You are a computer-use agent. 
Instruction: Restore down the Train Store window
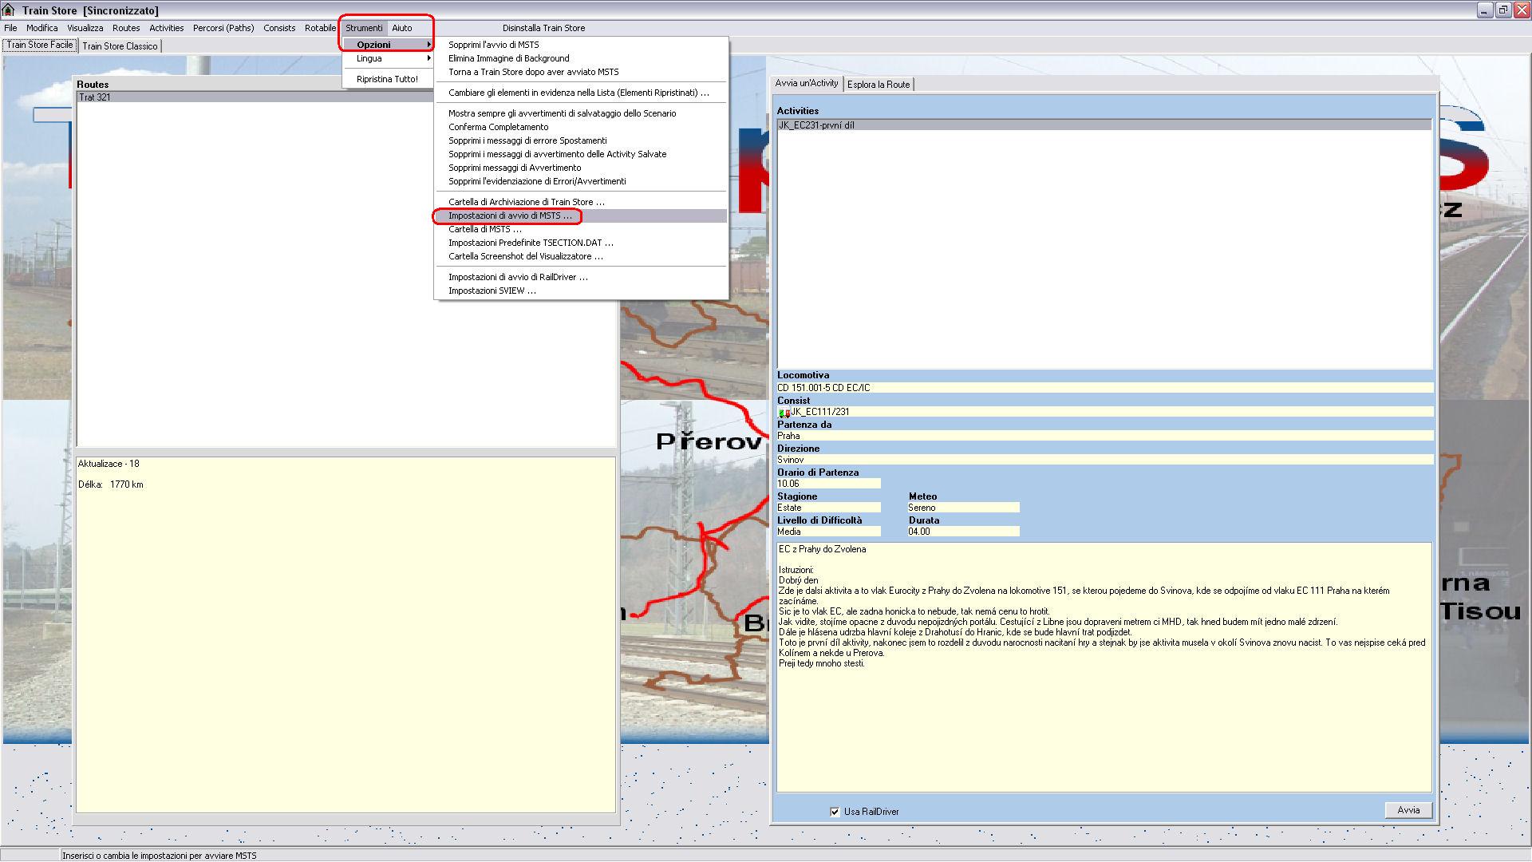tap(1502, 10)
